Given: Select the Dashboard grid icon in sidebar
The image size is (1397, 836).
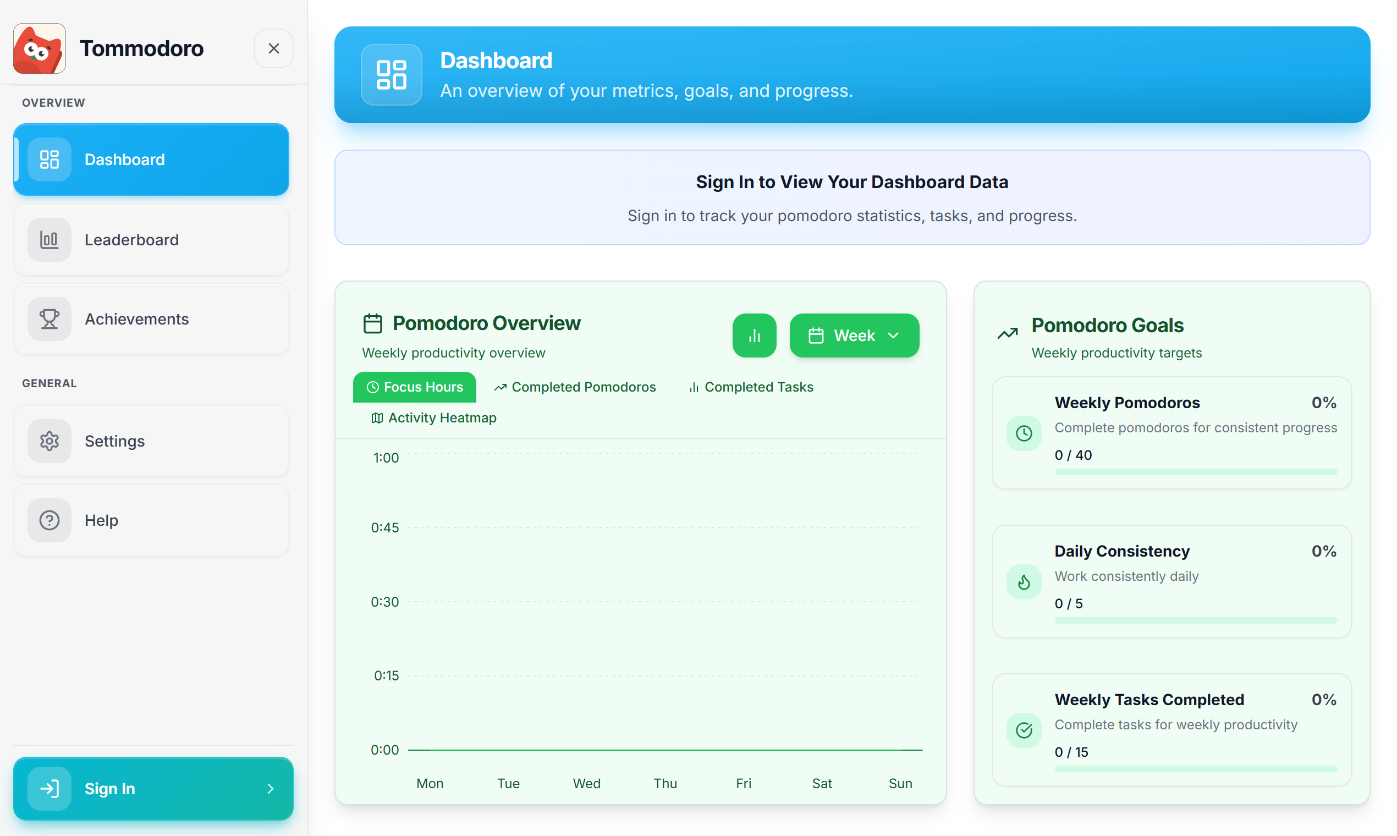Looking at the screenshot, I should pyautogui.click(x=49, y=159).
